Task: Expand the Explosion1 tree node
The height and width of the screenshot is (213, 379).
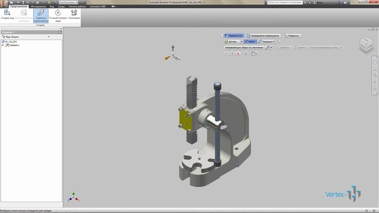Action: (2, 45)
